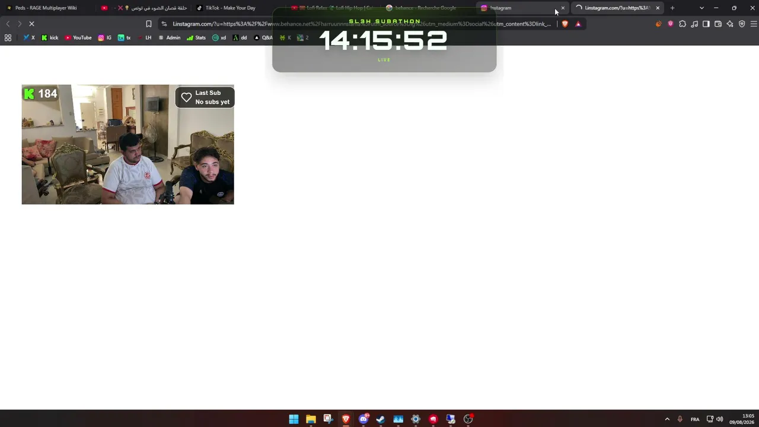Open the red round app taskbar icon
The image size is (759, 427).
point(433,419)
